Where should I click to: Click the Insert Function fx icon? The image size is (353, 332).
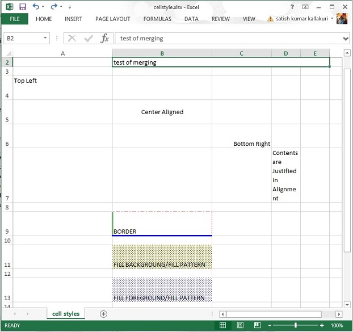tap(104, 39)
